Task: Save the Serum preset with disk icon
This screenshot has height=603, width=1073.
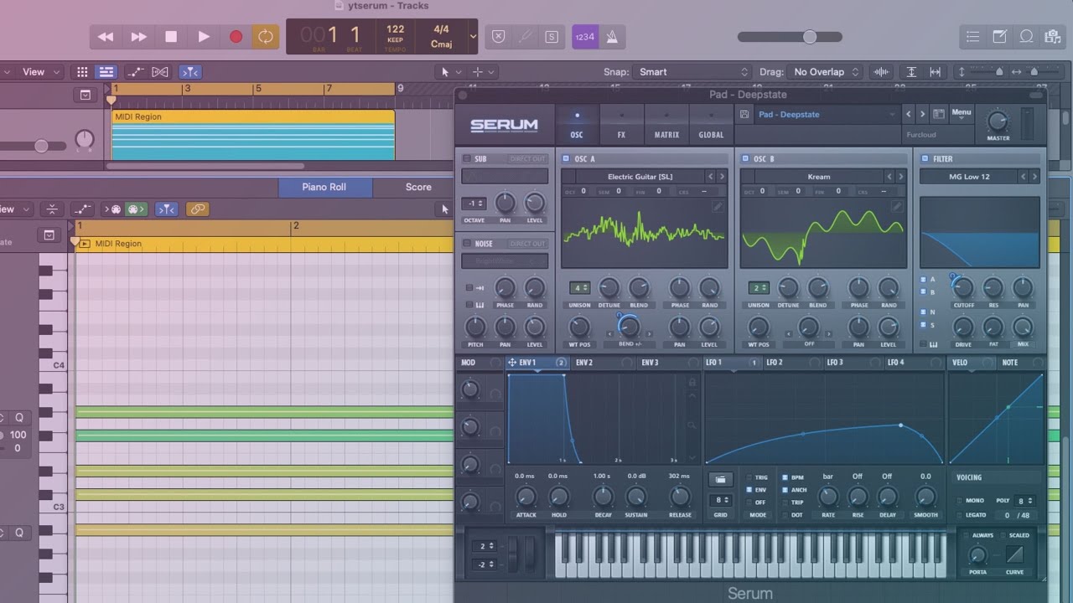Action: click(744, 114)
